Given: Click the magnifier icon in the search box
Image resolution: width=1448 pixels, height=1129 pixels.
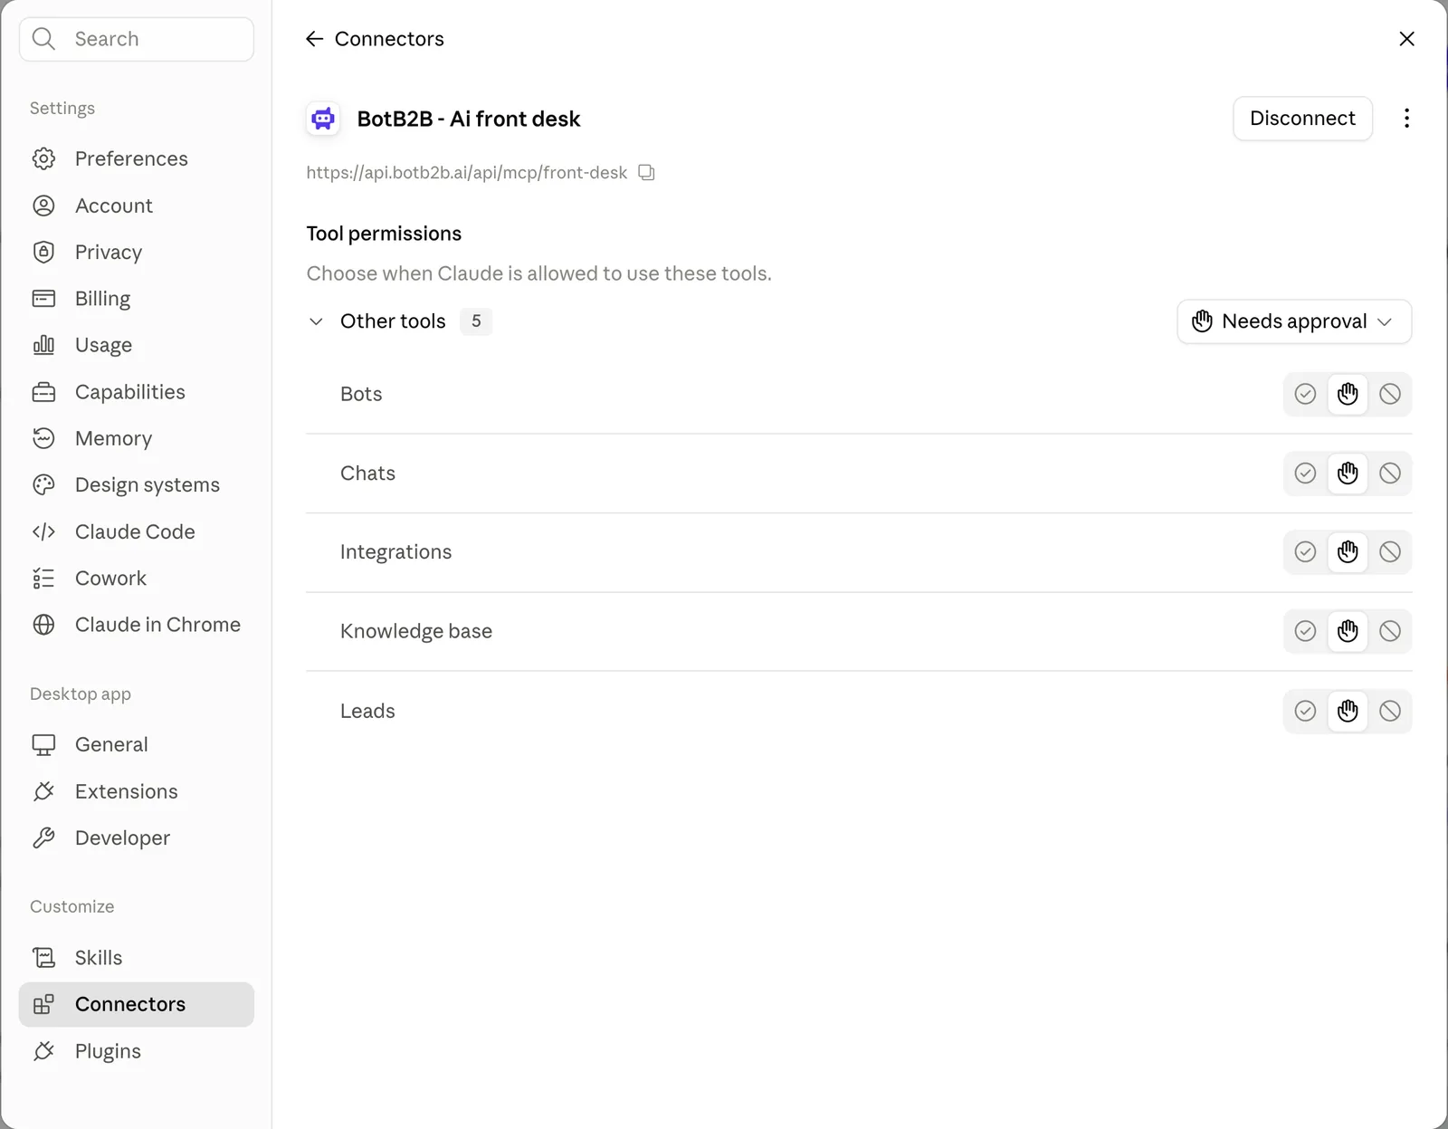Looking at the screenshot, I should pos(43,39).
